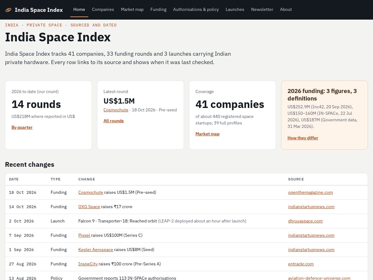Click the All rounds link
The width and height of the screenshot is (373, 280).
point(113,121)
